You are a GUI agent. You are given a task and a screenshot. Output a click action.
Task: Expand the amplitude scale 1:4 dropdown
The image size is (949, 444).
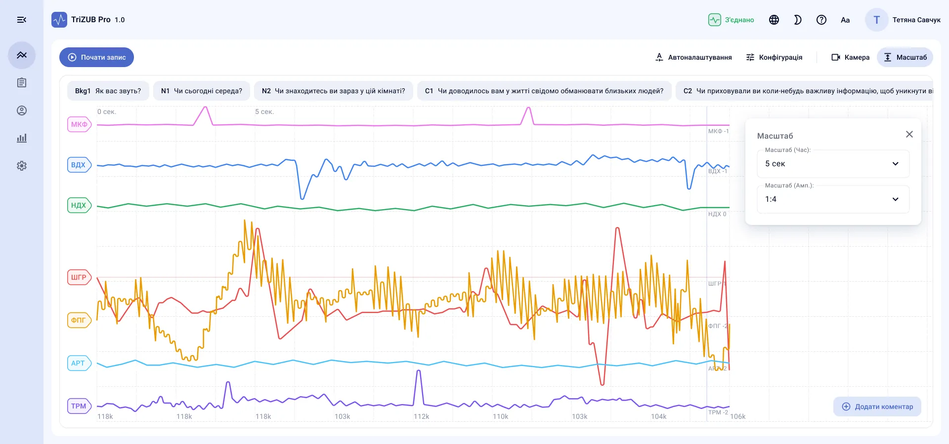pos(833,199)
